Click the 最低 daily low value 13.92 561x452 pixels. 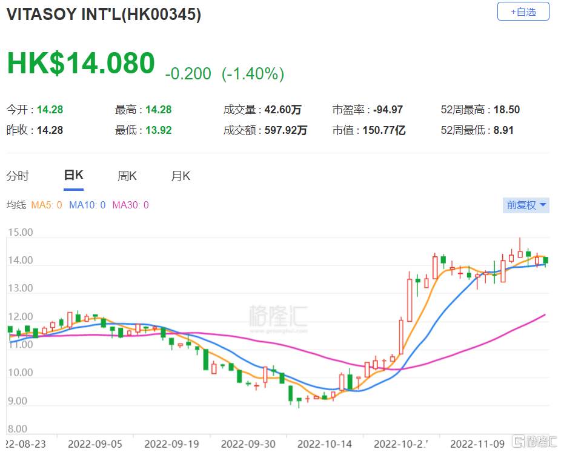(x=159, y=130)
